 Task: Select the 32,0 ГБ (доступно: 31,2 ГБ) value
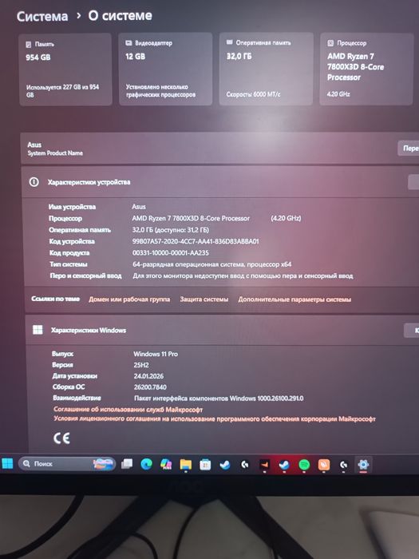tap(171, 230)
